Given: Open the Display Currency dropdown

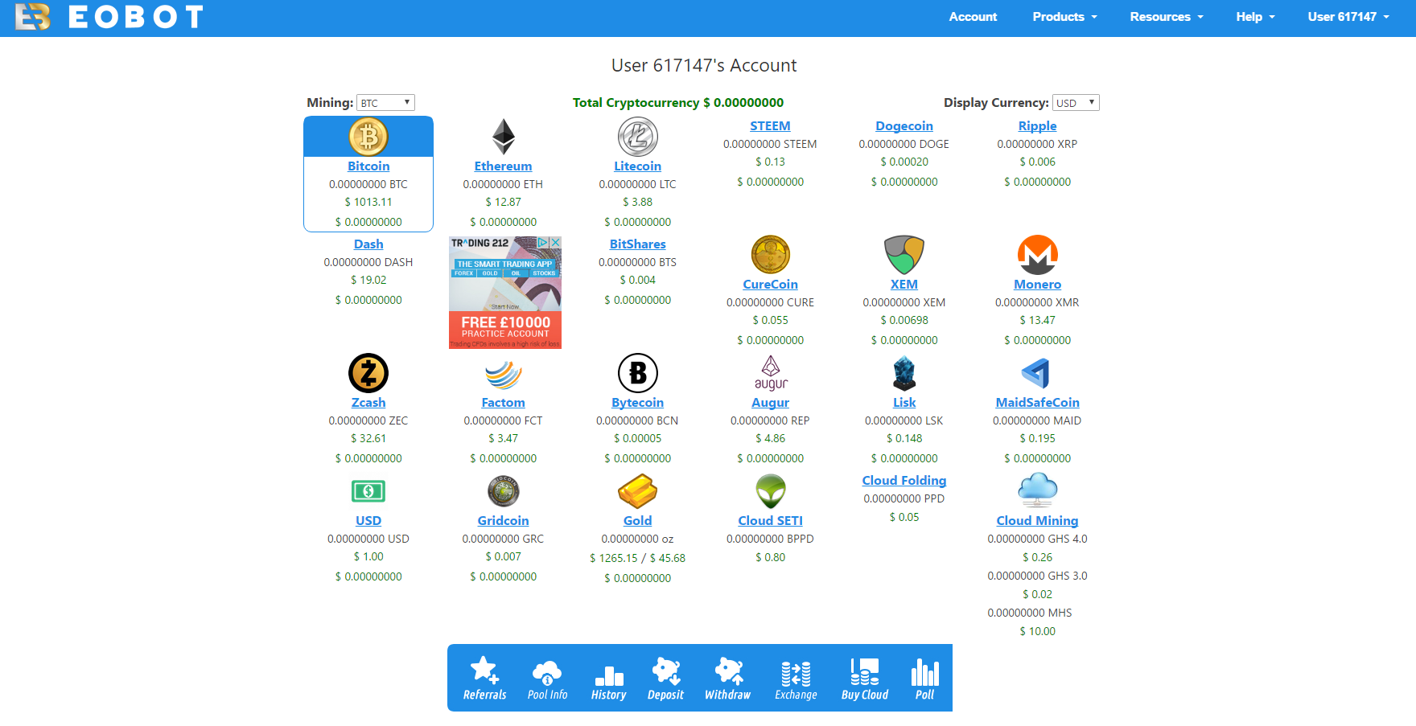Looking at the screenshot, I should click(1076, 103).
